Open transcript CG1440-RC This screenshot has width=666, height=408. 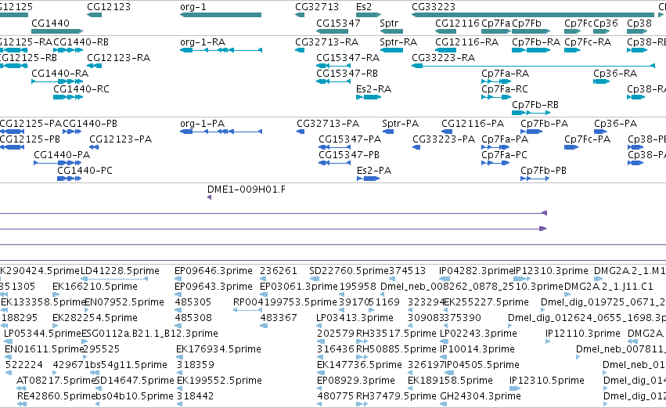(81, 88)
